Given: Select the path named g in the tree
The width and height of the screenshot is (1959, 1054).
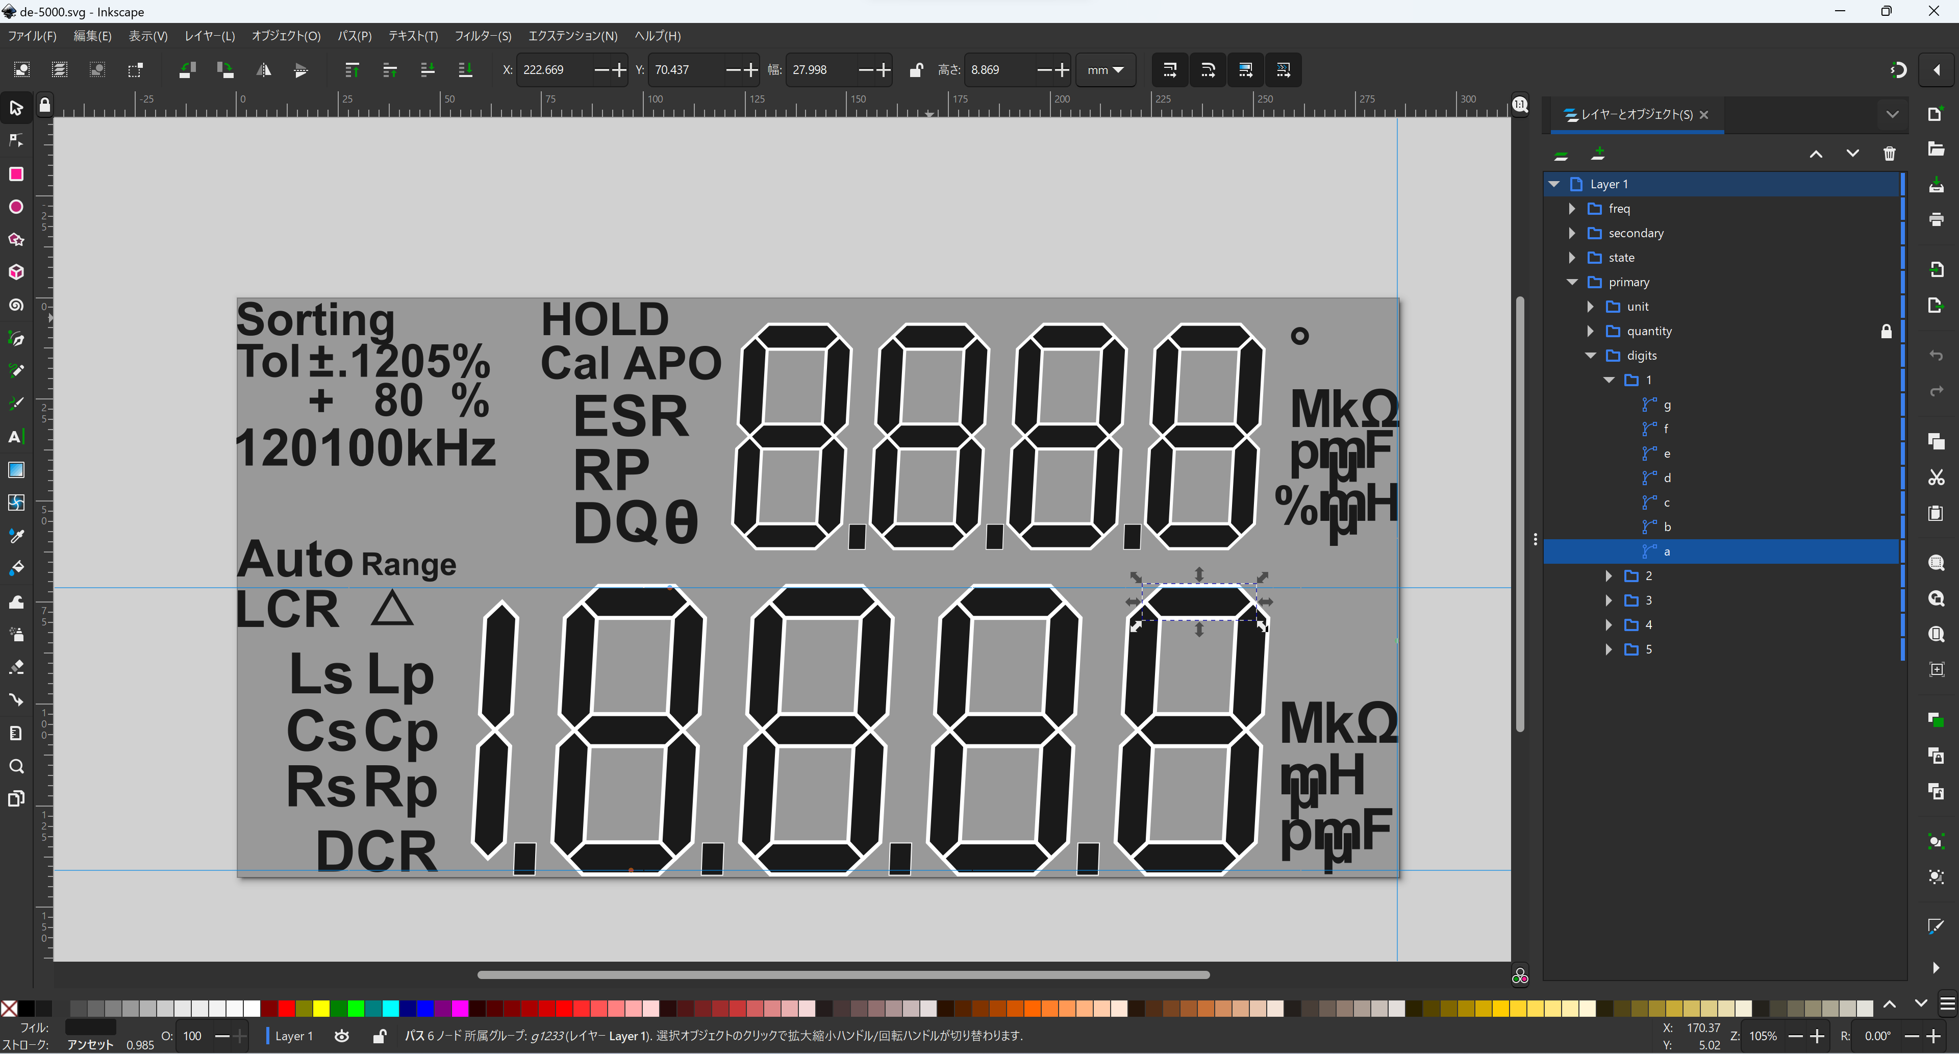Looking at the screenshot, I should coord(1667,405).
